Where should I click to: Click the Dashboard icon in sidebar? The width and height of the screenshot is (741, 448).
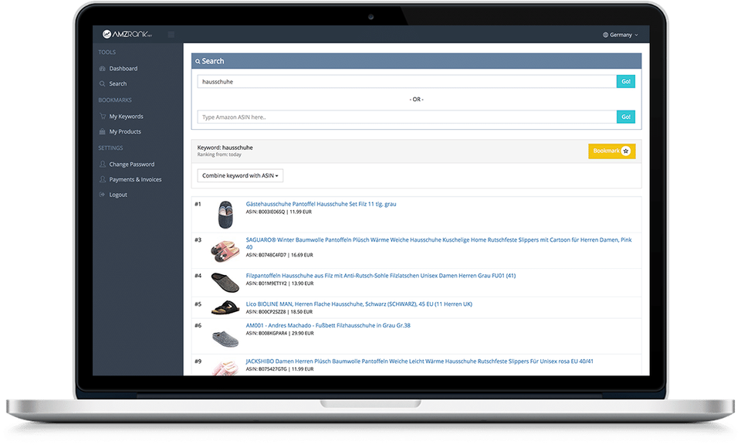point(103,69)
